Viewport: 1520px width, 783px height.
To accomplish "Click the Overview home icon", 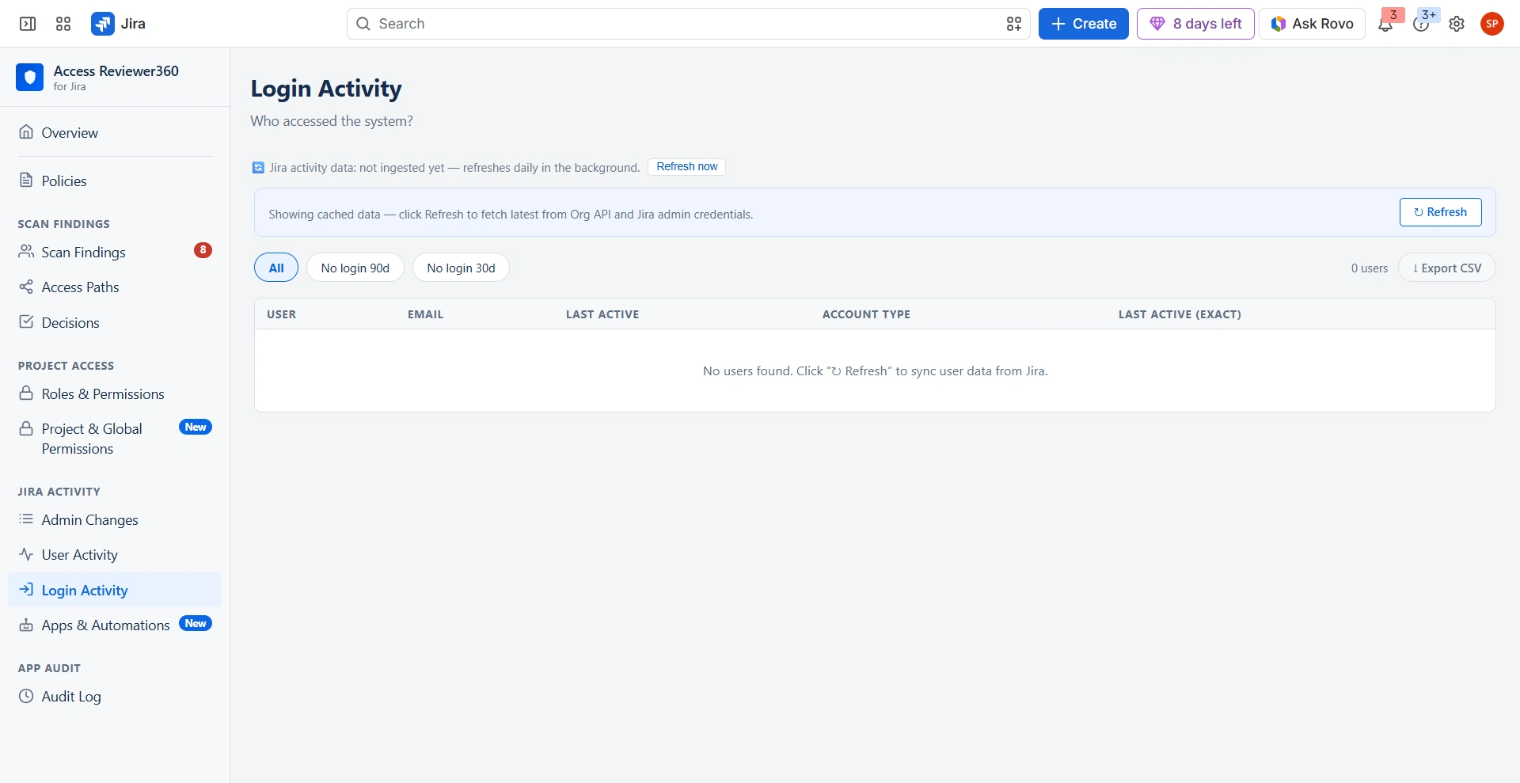I will click(26, 131).
